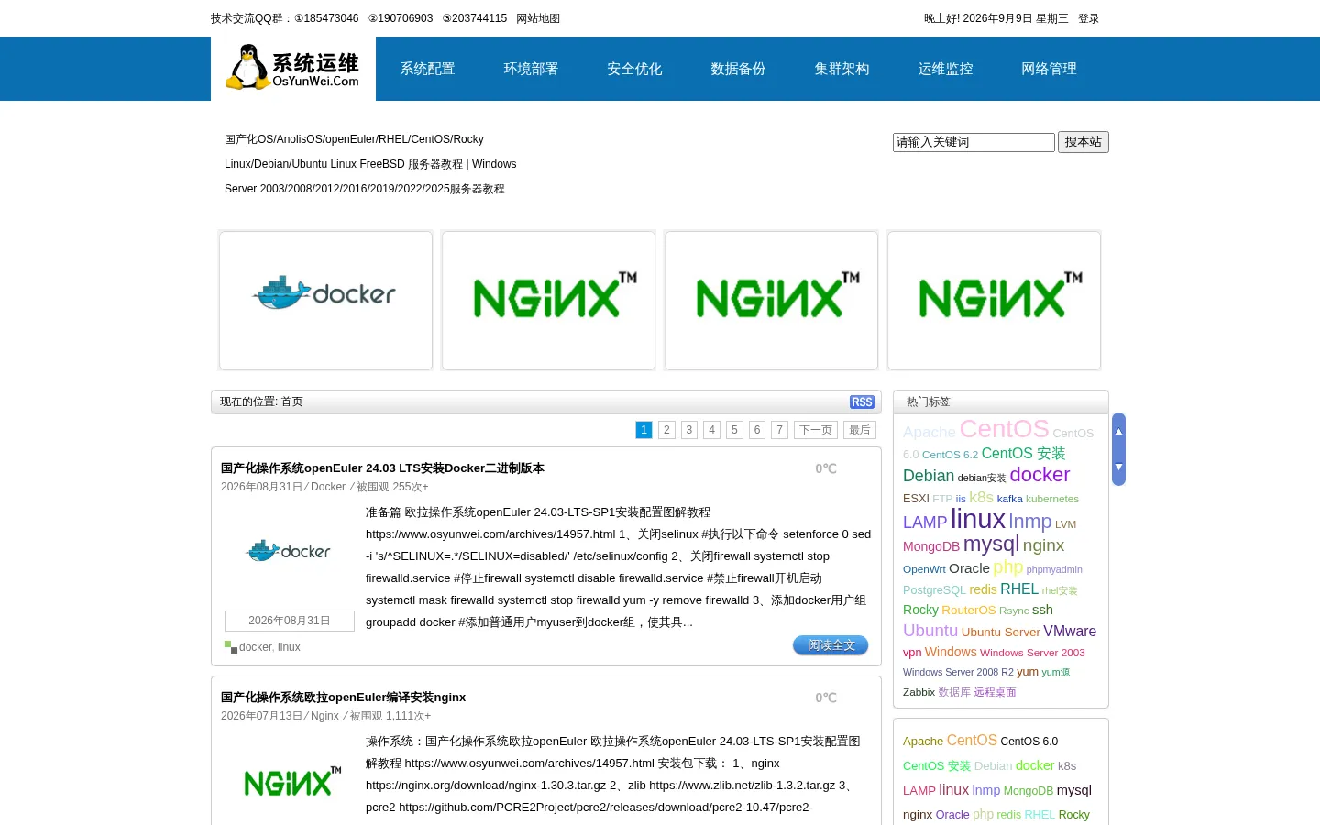Click the 最后 pagination link
This screenshot has height=825, width=1320.
click(860, 430)
